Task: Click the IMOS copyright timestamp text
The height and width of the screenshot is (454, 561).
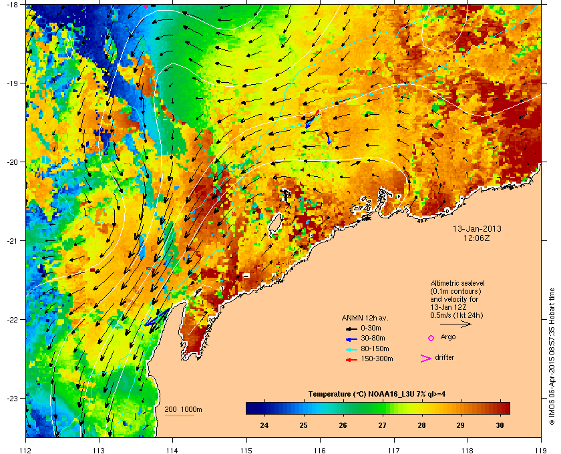Action: tap(551, 357)
